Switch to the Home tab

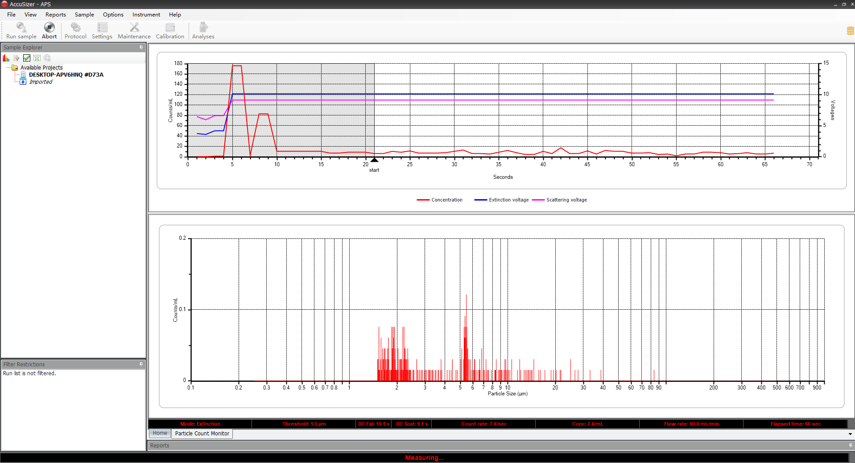[x=160, y=433]
